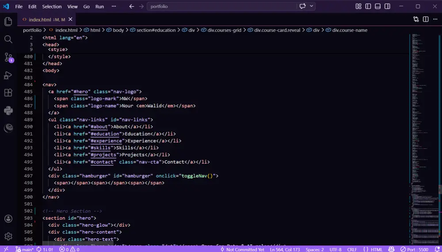442x252 pixels.
Task: Click the portfolio command center search box
Action: point(222,6)
